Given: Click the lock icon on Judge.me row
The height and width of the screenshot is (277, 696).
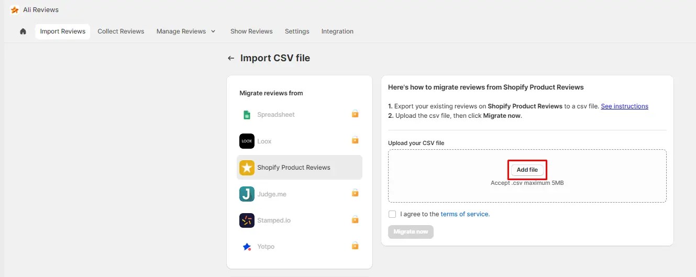Looking at the screenshot, I should [x=355, y=193].
